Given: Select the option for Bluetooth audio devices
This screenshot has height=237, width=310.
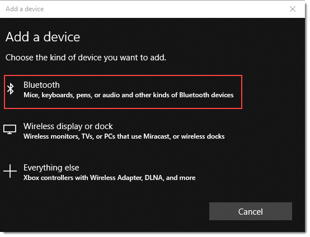Looking at the screenshot, I should pyautogui.click(x=123, y=92).
